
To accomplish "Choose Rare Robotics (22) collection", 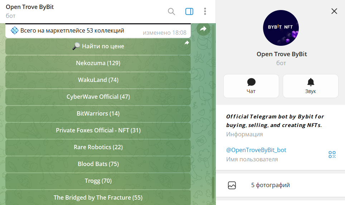I will point(98,147).
